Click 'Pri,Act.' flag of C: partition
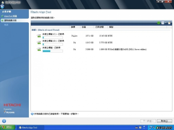 74,36
